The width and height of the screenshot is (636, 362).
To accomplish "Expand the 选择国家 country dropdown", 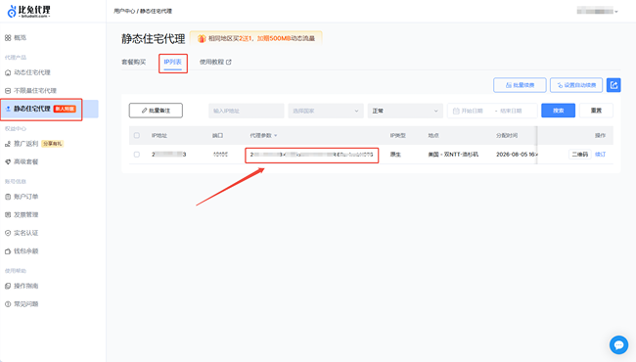I will [x=325, y=111].
